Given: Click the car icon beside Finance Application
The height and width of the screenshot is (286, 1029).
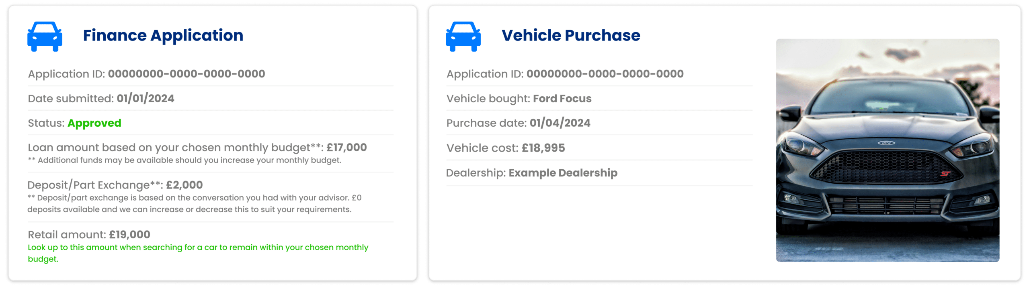Looking at the screenshot, I should [44, 36].
